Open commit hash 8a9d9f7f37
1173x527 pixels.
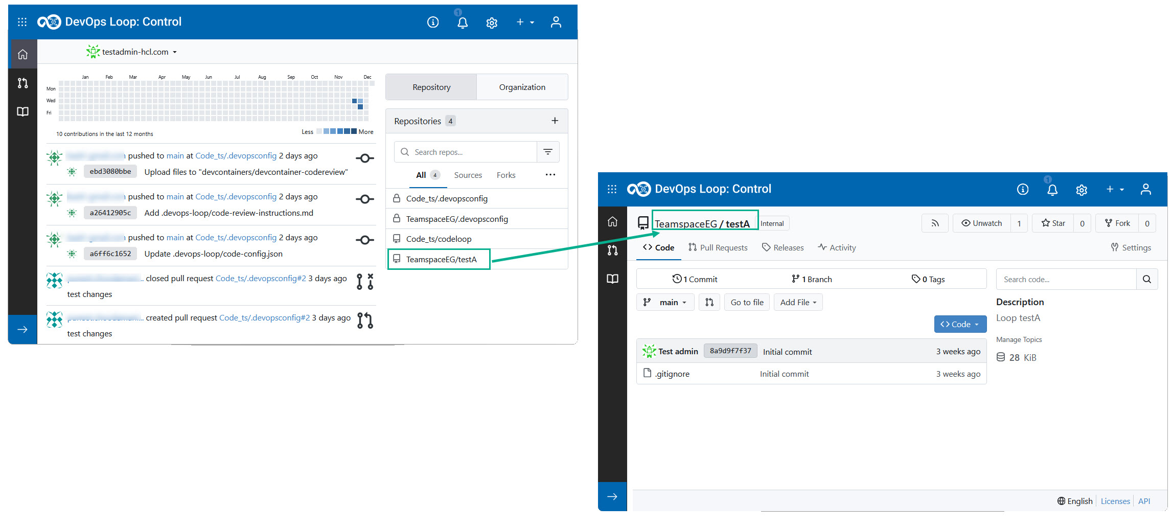point(730,351)
